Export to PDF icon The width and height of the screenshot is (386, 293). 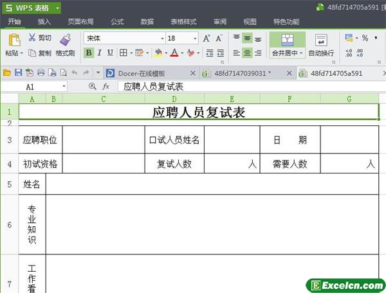click(x=30, y=73)
